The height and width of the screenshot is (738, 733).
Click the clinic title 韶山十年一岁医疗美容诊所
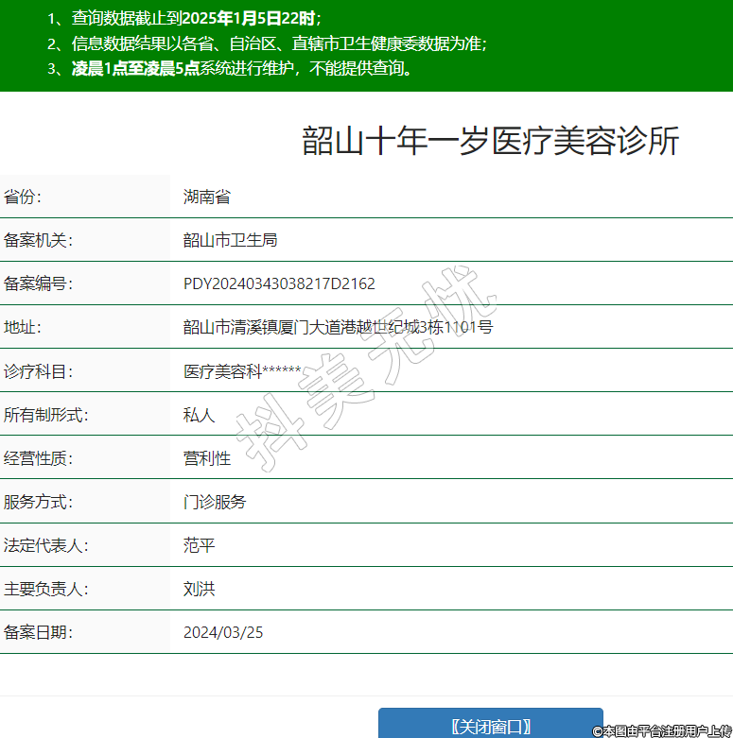tap(490, 141)
